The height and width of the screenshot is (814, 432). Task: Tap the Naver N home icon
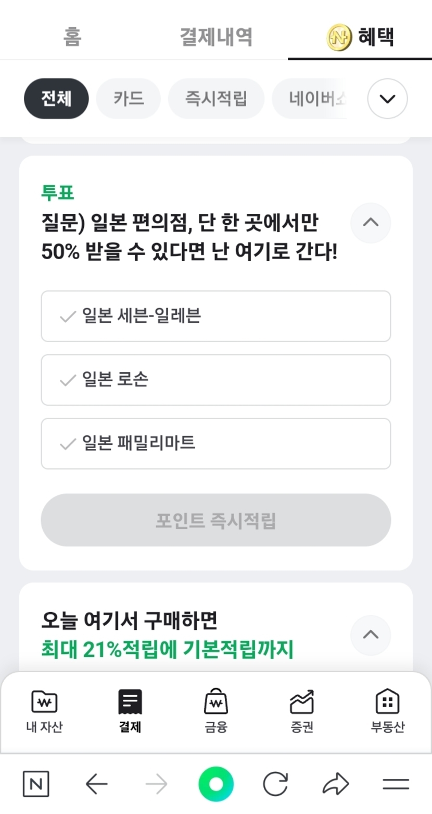36,784
